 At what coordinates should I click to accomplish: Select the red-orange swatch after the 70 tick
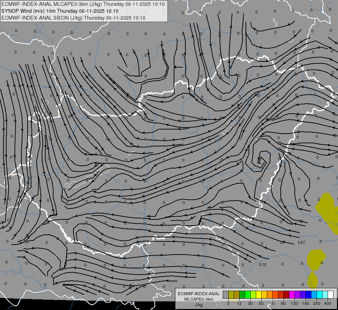(x=275, y=294)
